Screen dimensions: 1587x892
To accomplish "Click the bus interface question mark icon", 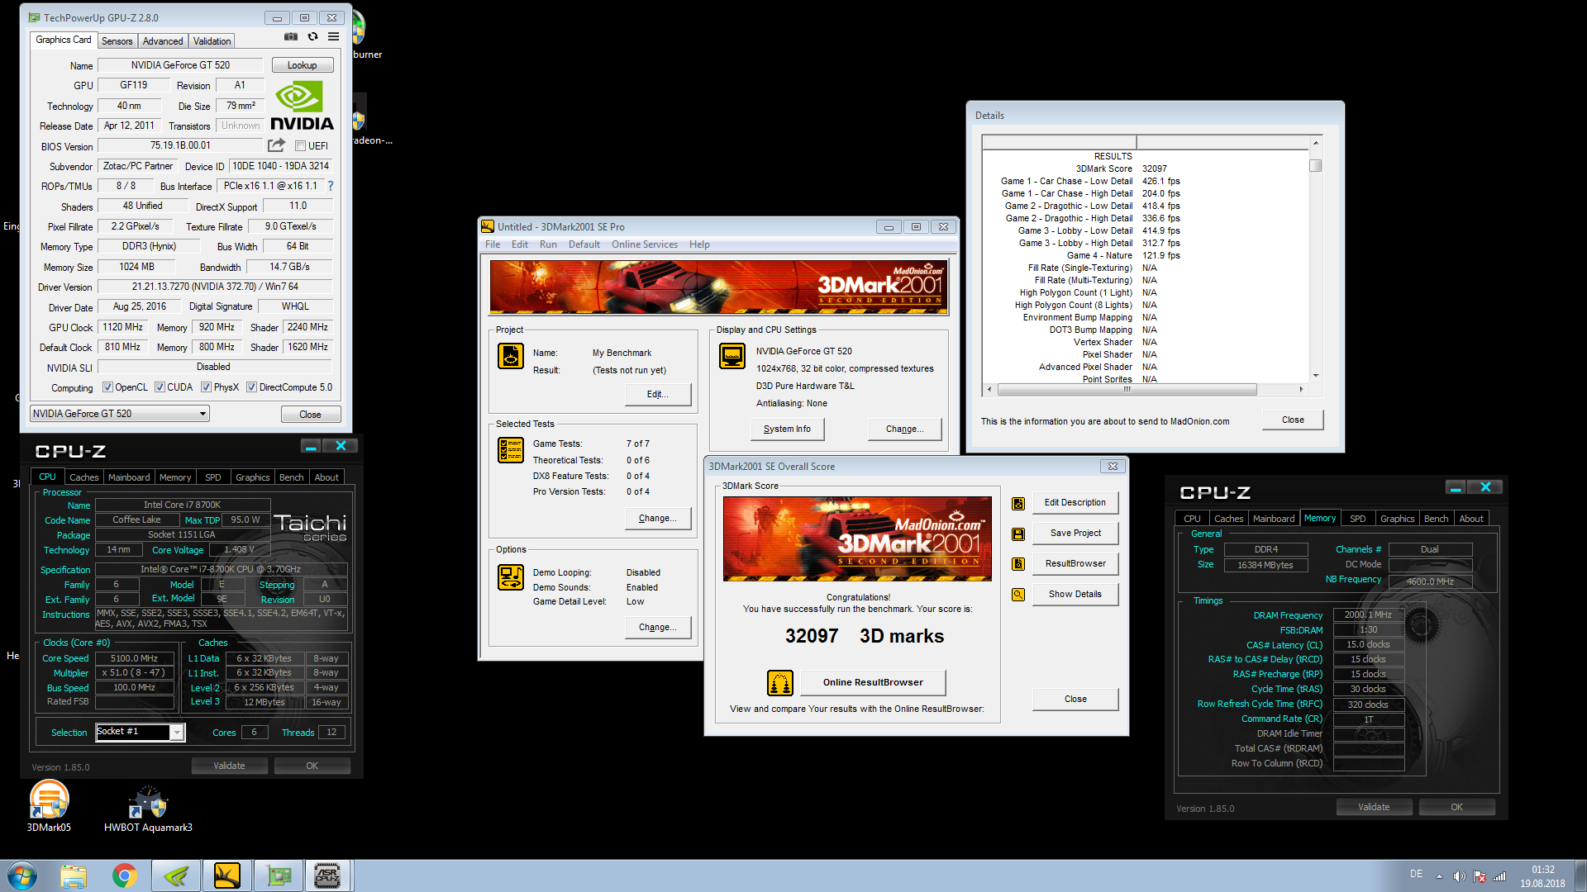I will [331, 186].
